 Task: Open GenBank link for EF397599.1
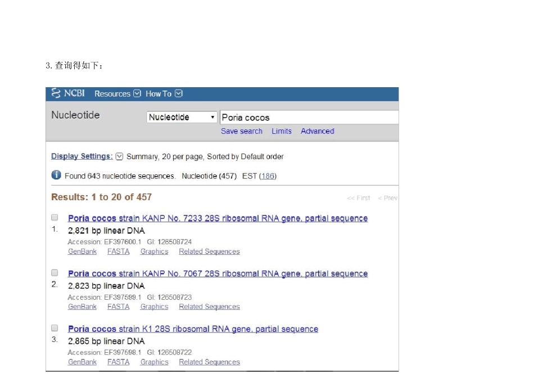coord(82,307)
